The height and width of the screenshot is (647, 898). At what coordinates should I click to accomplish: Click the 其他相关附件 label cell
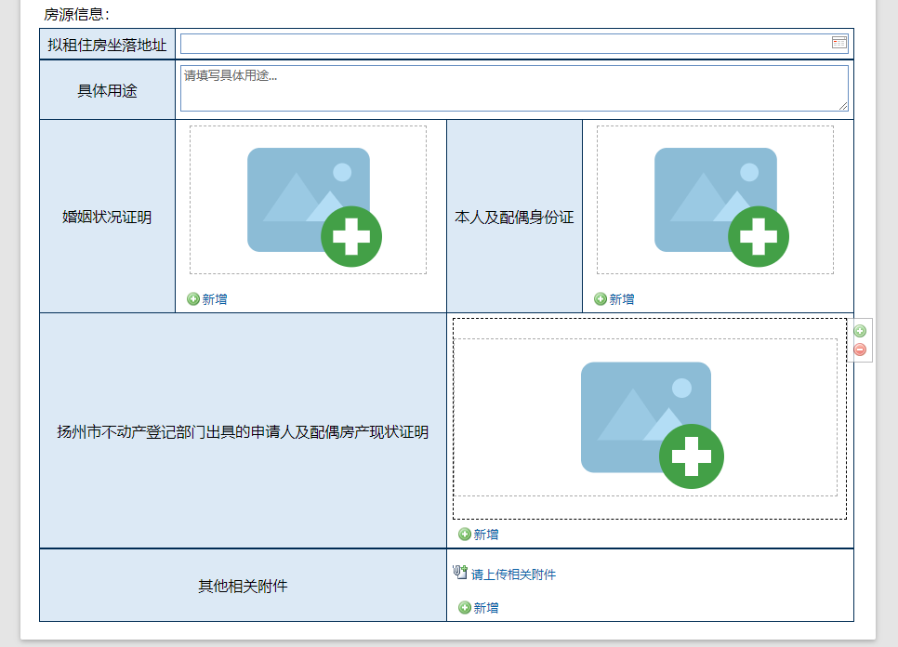tap(243, 586)
